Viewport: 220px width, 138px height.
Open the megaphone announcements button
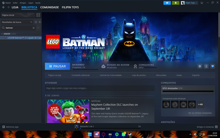click(167, 3)
